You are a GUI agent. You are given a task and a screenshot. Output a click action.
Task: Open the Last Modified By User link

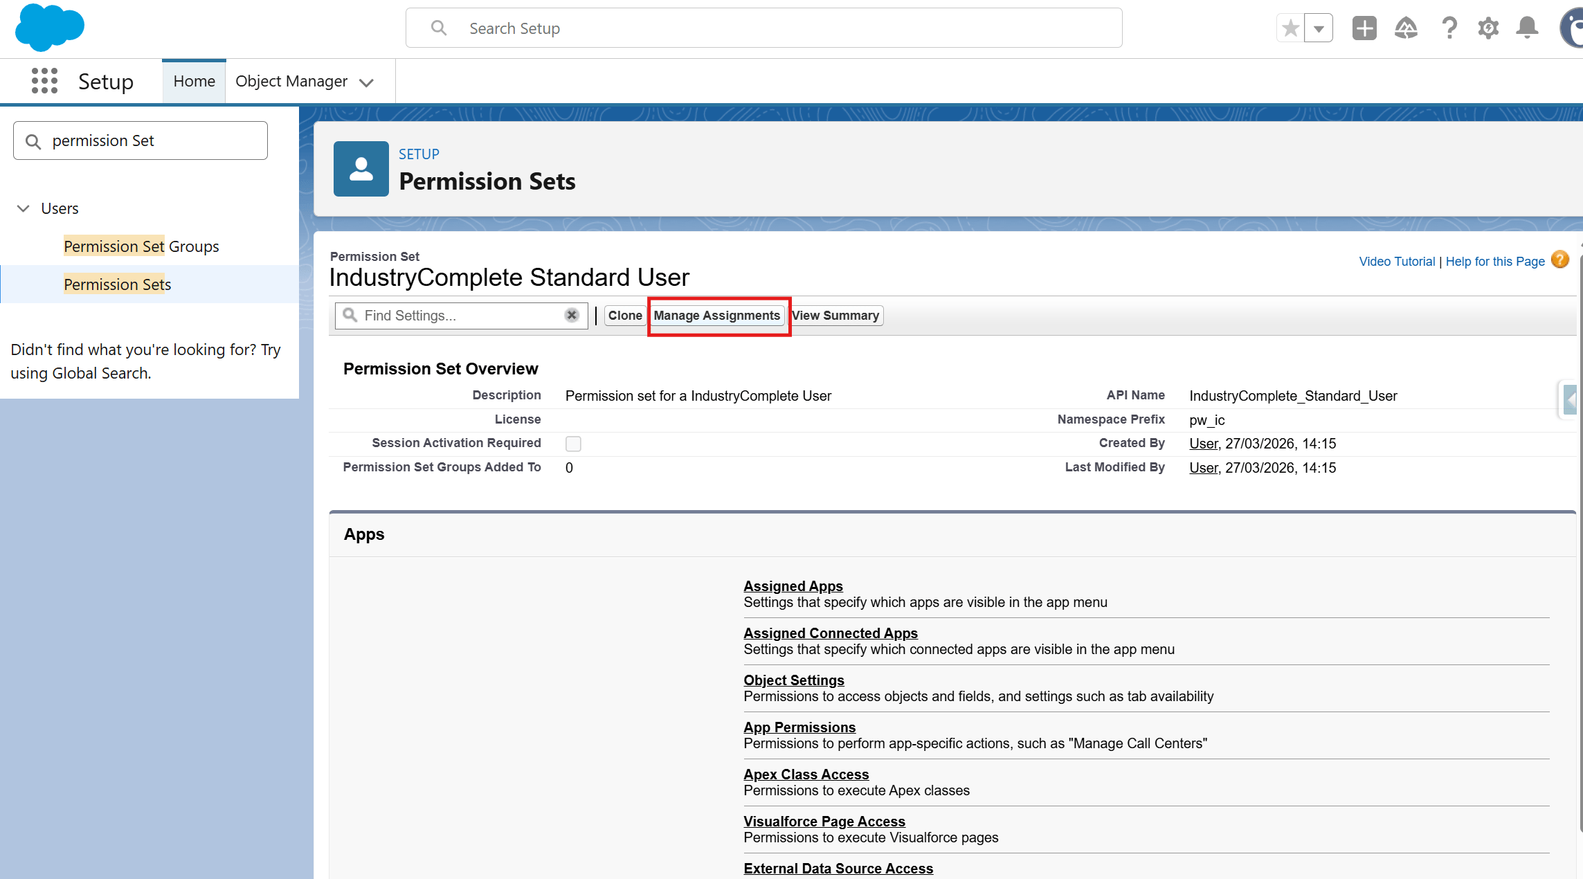tap(1204, 468)
